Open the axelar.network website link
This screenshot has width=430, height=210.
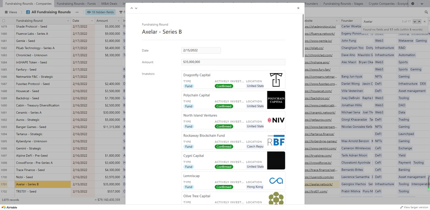click(x=318, y=184)
